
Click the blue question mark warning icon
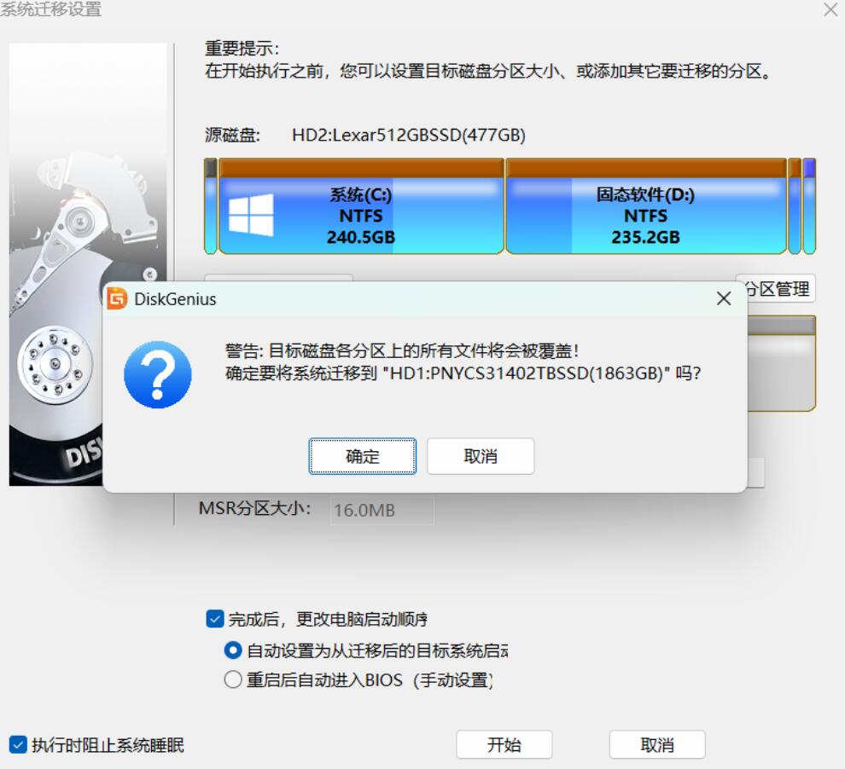click(x=158, y=374)
